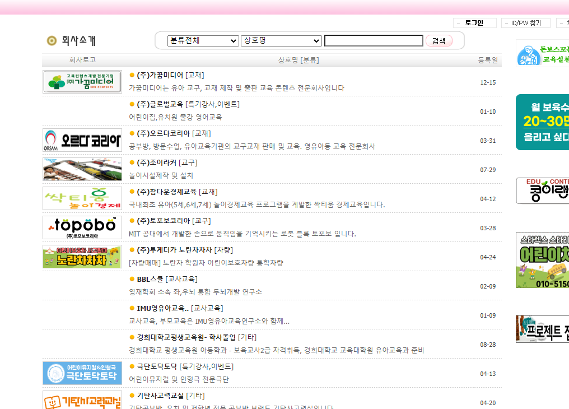Click the description 영재학회 소속 좌,우뇌 통합 두뇌개발 연구소
The image size is (569, 409).
195,292
